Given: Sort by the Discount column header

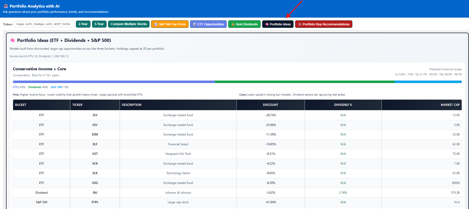Looking at the screenshot, I should coord(270,105).
